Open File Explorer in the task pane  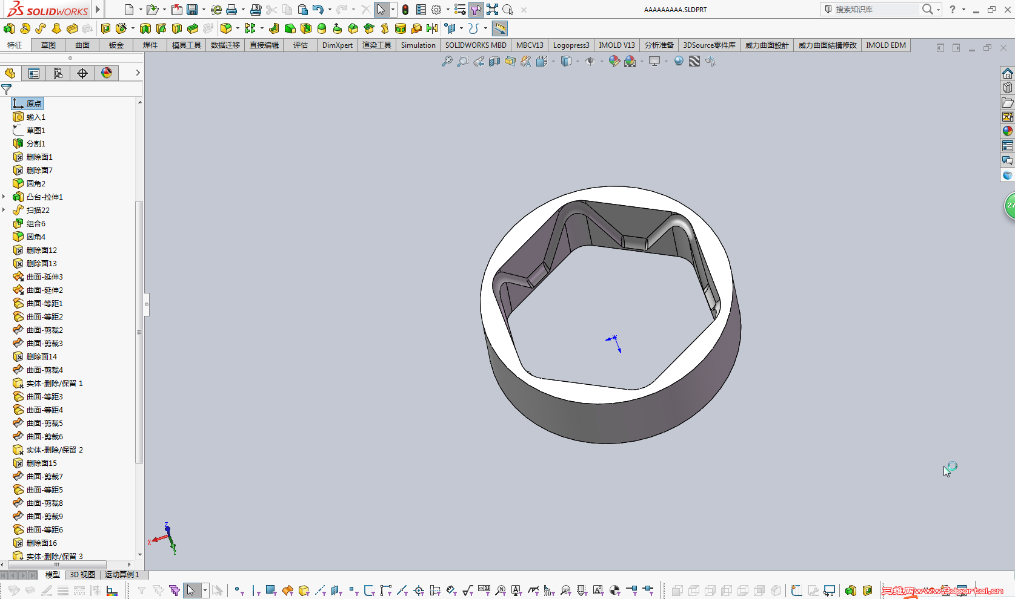point(1007,102)
